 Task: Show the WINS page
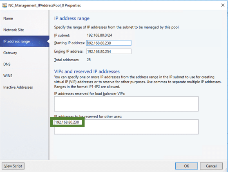pyautogui.click(x=8, y=76)
